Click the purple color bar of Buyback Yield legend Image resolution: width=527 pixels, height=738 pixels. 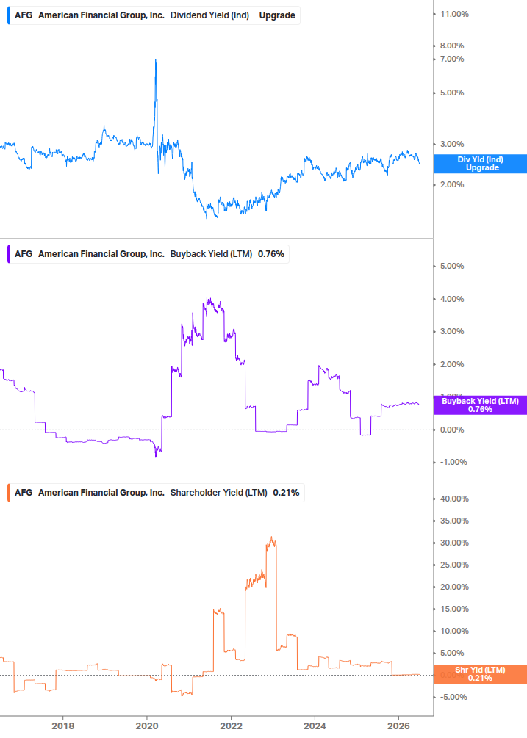pyautogui.click(x=9, y=254)
